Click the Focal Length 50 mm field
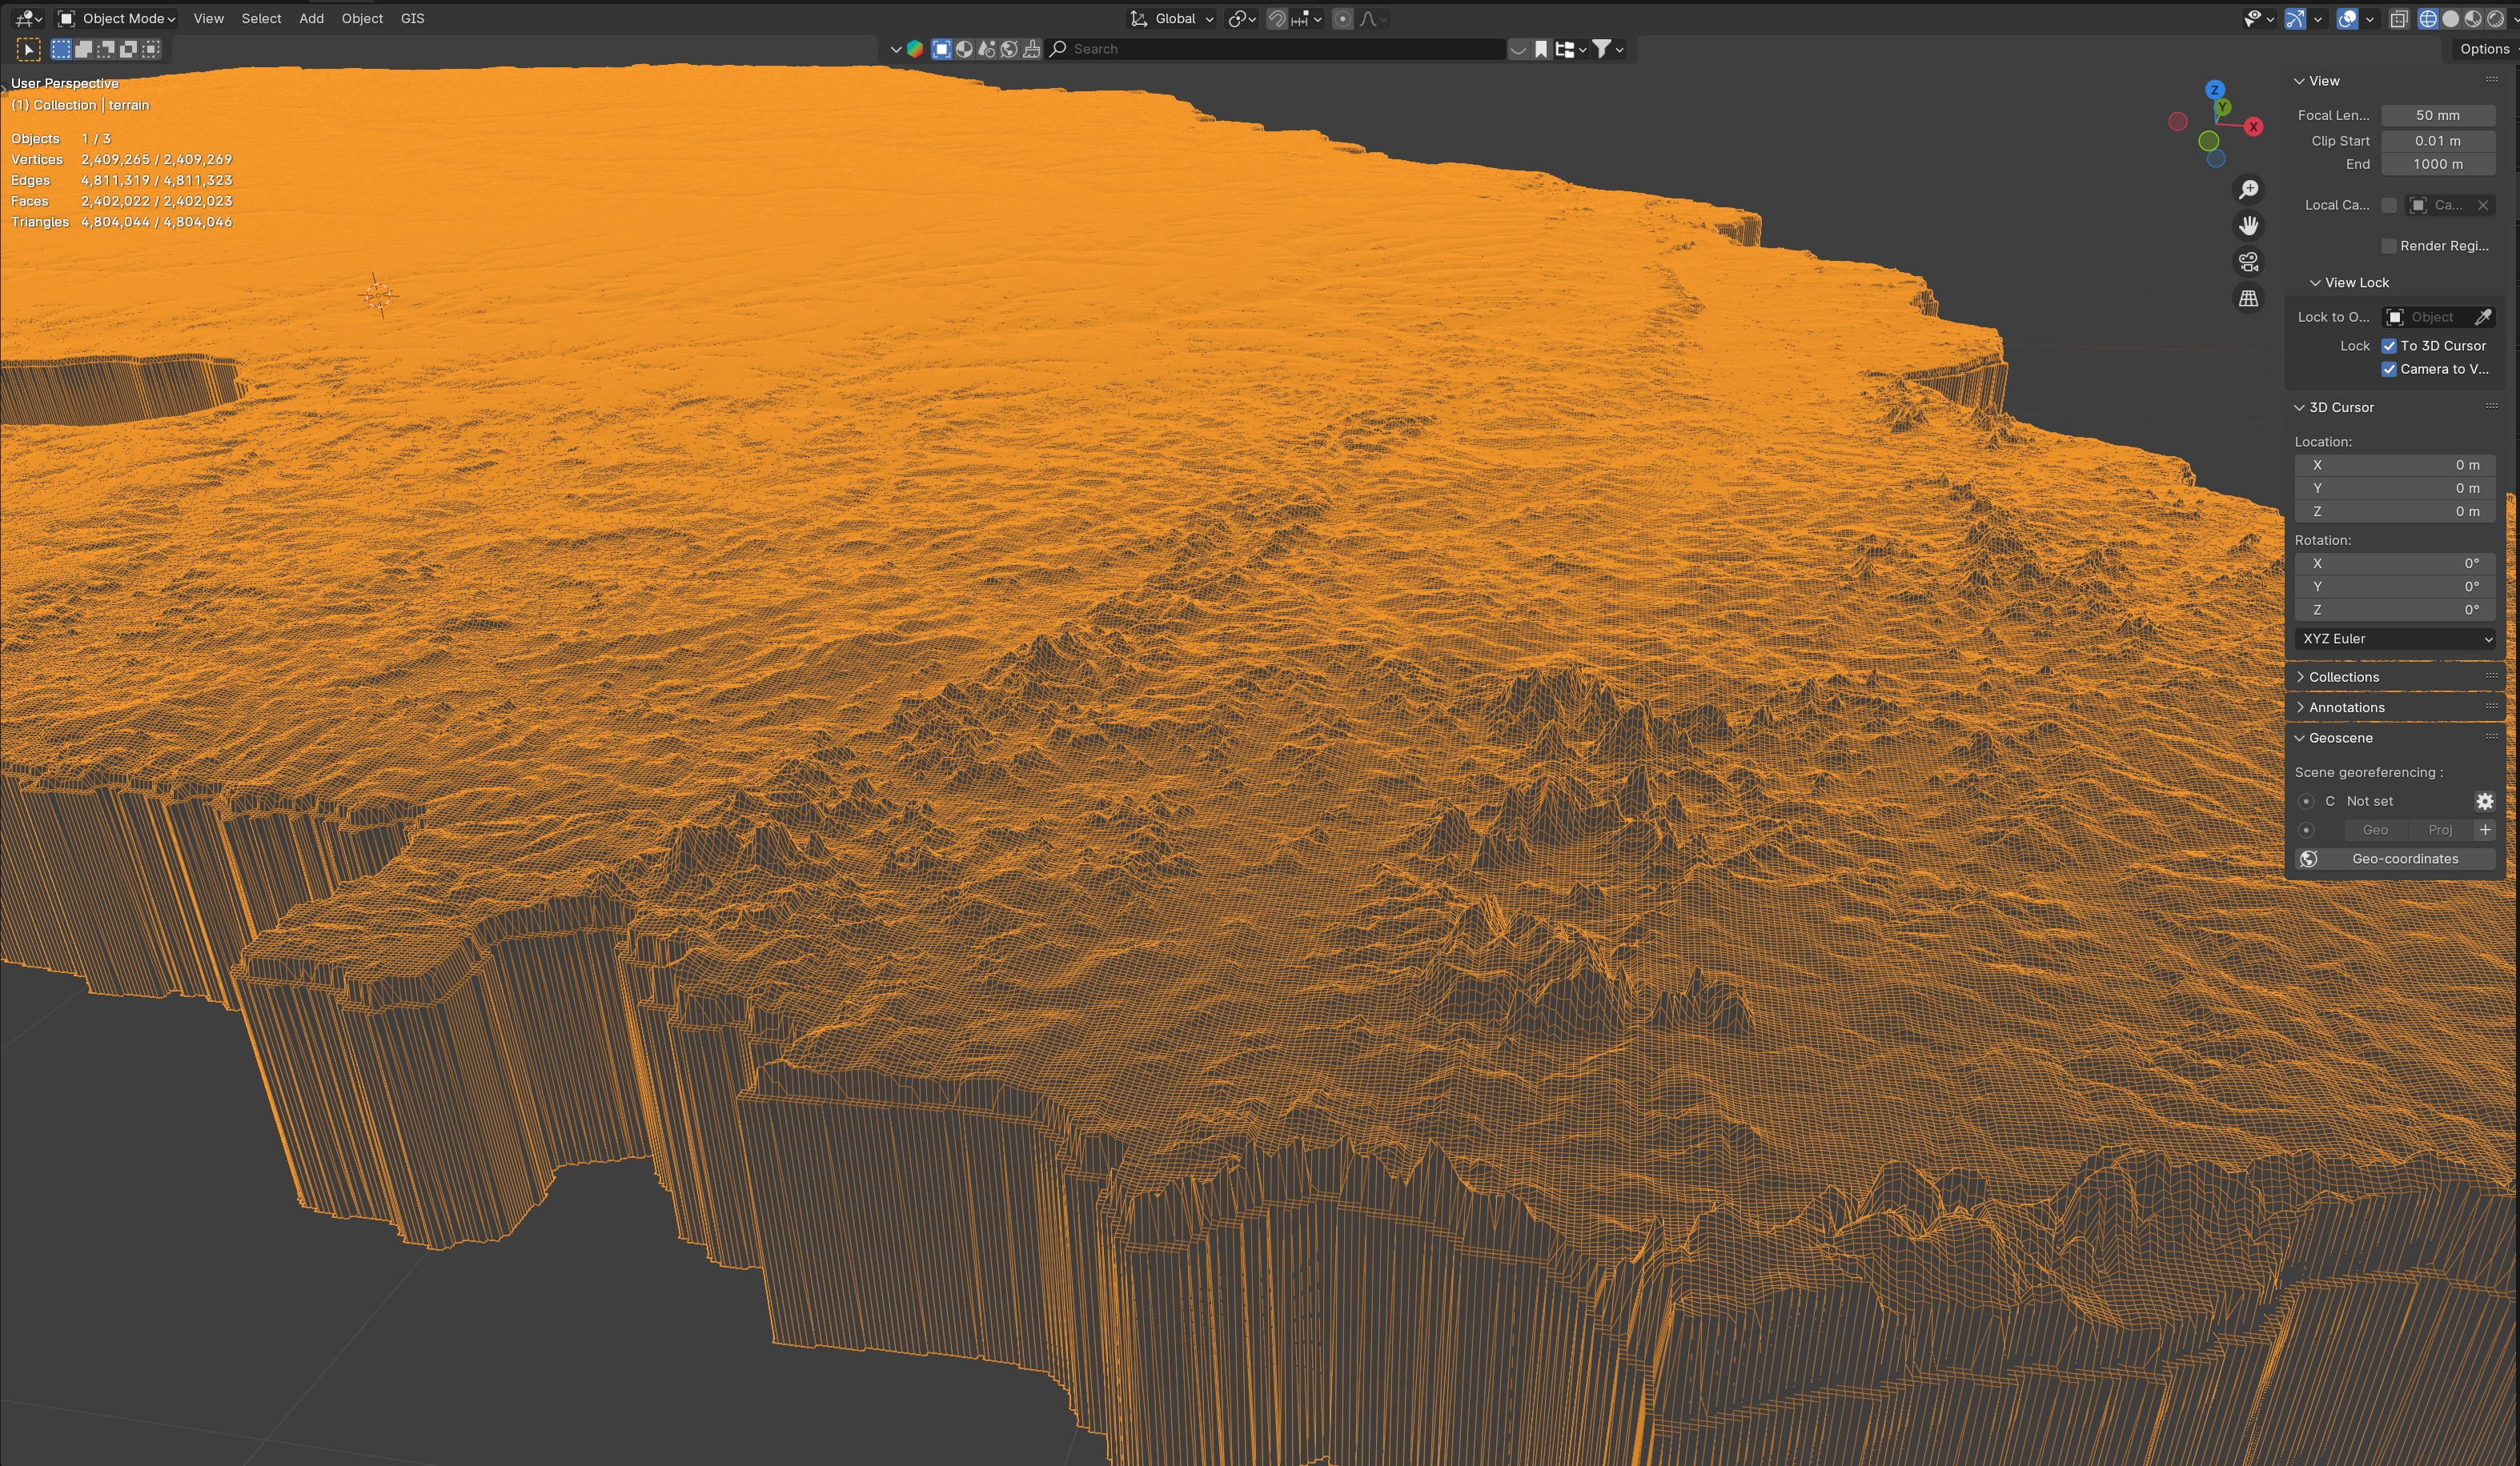 click(x=2437, y=115)
